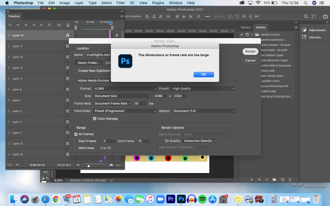The height and width of the screenshot is (206, 330).
Task: Open Aspect Document (1.0) dropdown
Action: [x=204, y=111]
